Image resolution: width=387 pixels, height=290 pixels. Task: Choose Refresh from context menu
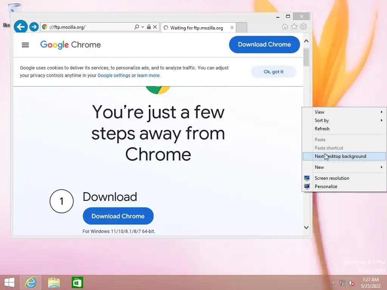click(x=344, y=129)
